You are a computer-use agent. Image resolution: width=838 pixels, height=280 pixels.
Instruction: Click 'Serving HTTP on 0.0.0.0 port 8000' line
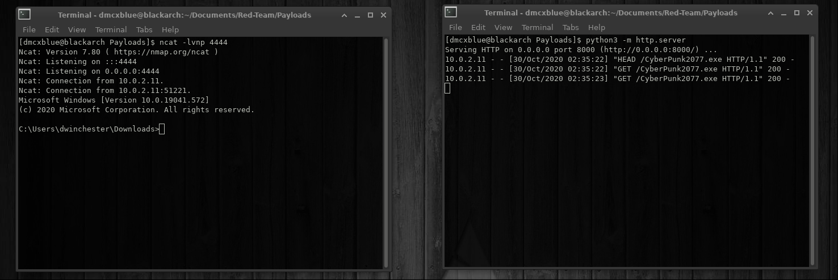click(581, 50)
